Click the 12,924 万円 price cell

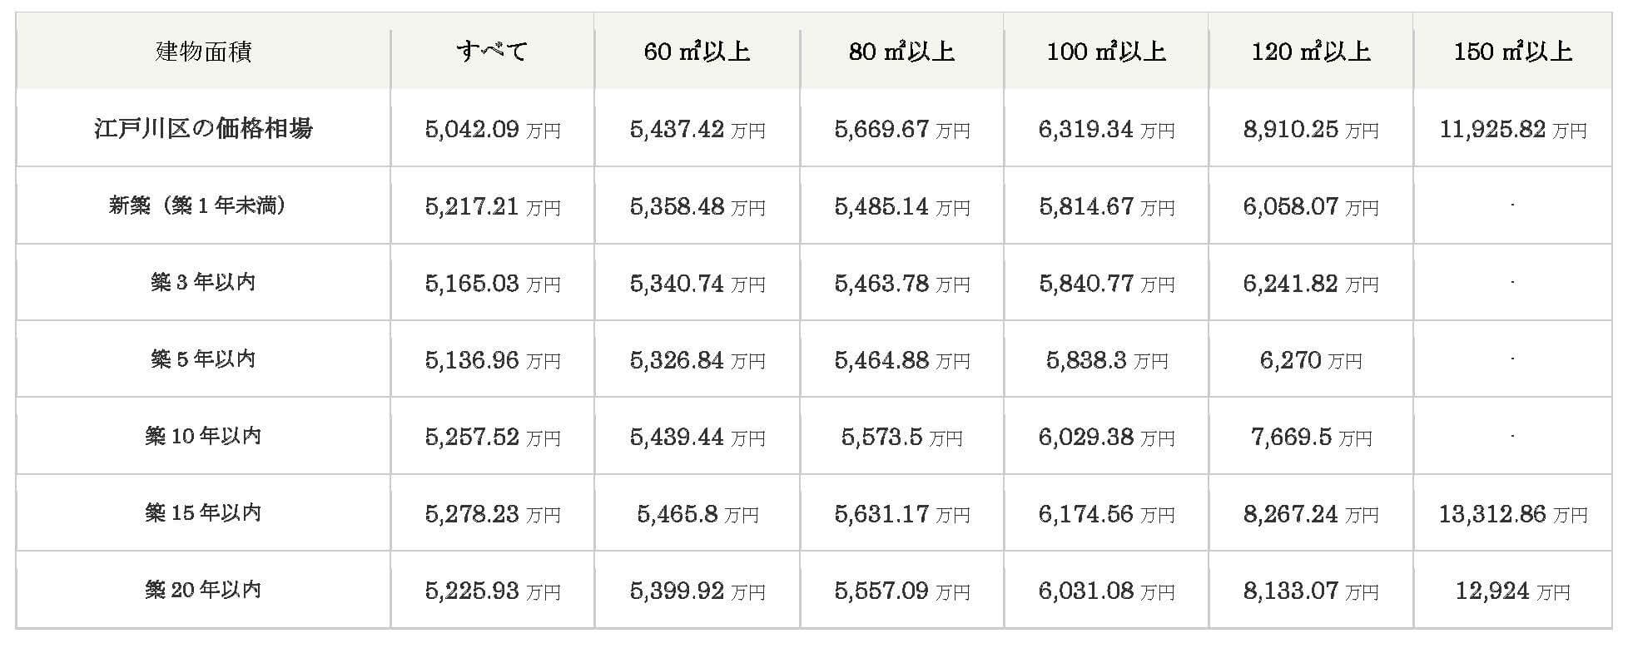pos(1512,590)
